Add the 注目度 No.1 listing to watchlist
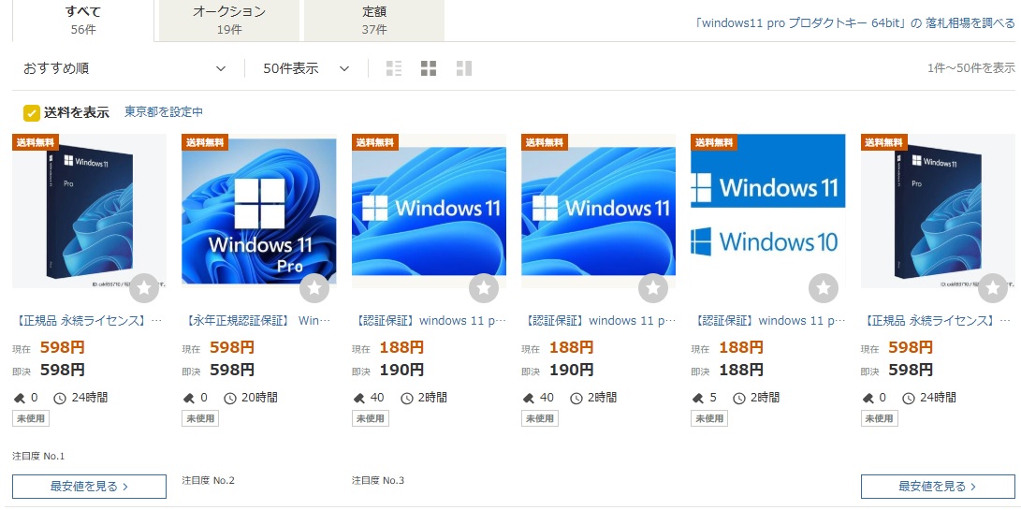Viewport: 1021px width, 510px height. pyautogui.click(x=144, y=288)
